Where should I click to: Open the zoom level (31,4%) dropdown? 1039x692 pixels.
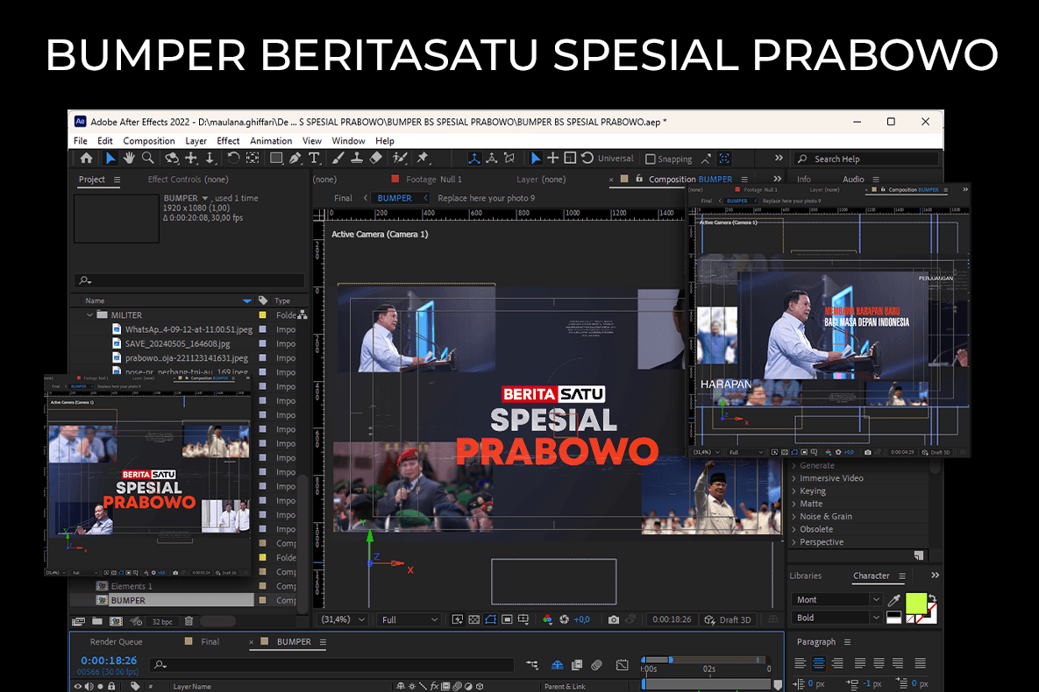pos(343,620)
